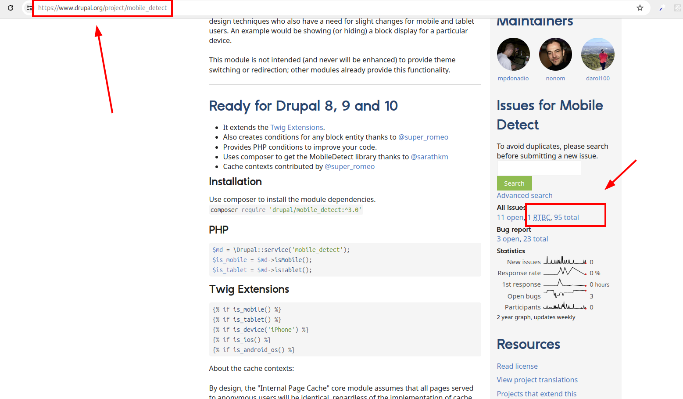This screenshot has height=399, width=683.
Task: Visit @sarathkm profile link
Action: pos(429,157)
